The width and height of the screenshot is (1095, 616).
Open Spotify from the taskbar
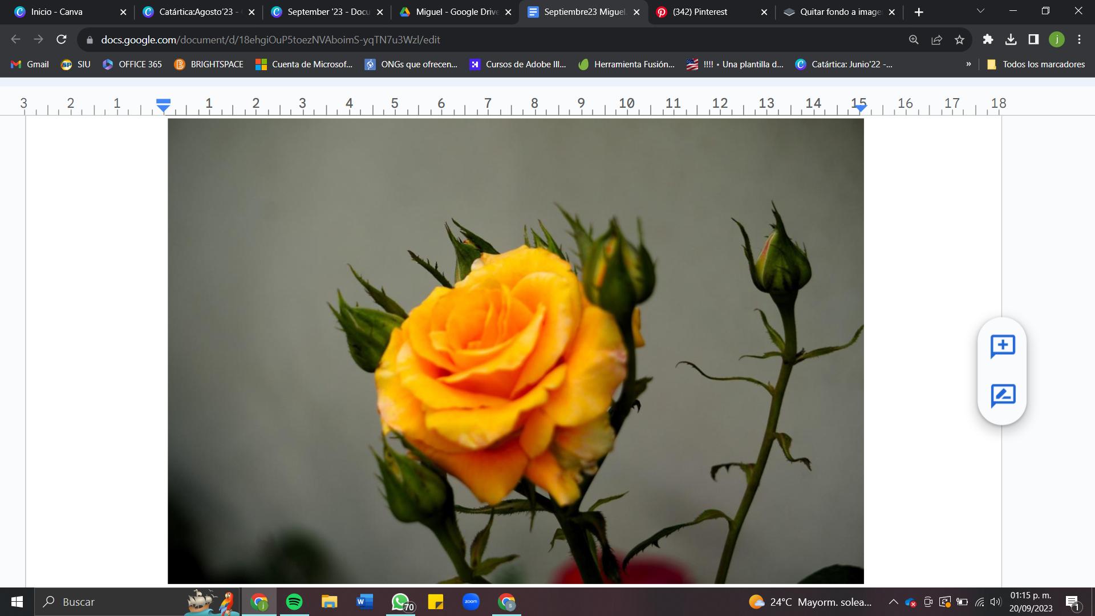[x=294, y=602]
